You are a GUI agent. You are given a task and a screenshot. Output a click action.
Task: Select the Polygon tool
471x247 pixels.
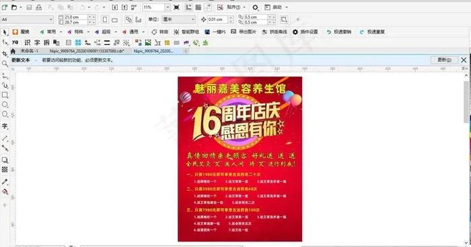[5, 114]
